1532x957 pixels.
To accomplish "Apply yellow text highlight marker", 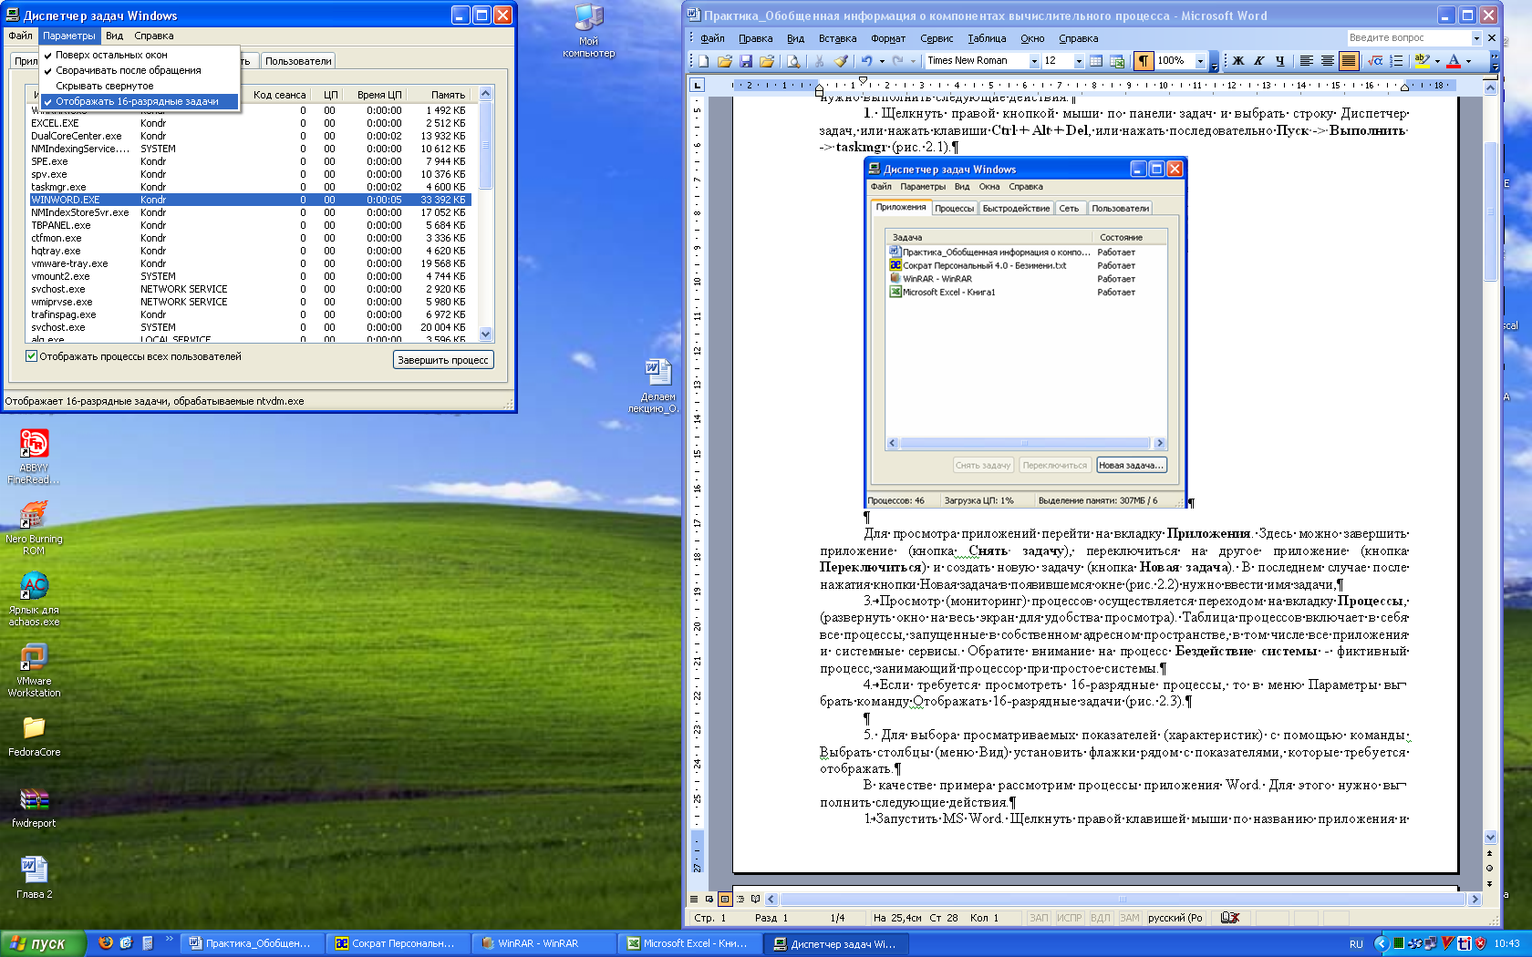I will pos(1421,61).
